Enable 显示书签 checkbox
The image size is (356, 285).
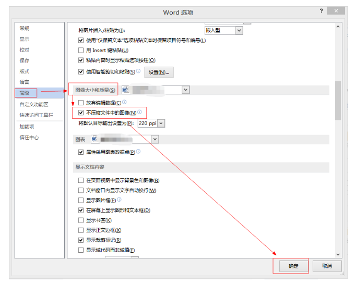pyautogui.click(x=81, y=220)
